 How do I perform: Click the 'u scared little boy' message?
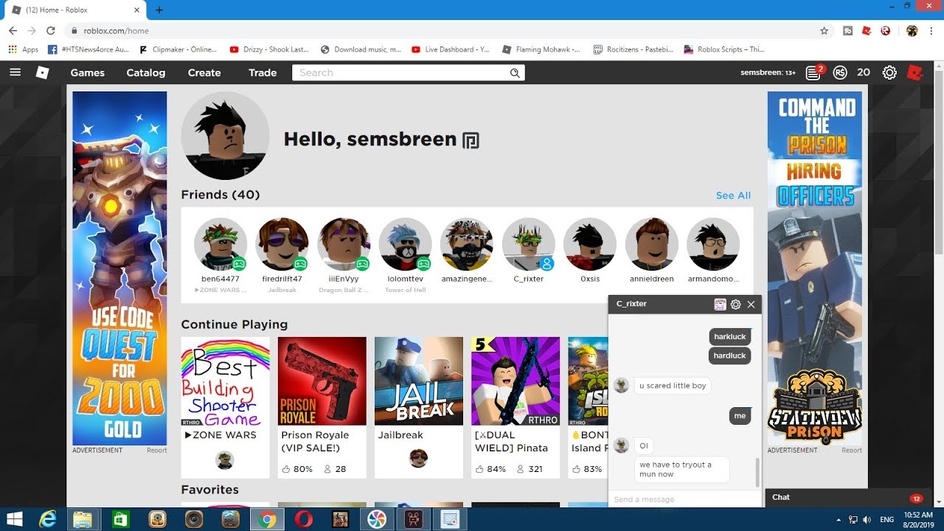[673, 386]
